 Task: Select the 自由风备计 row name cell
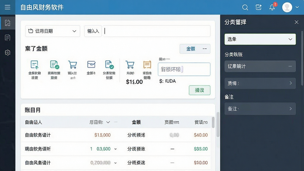[38, 163]
